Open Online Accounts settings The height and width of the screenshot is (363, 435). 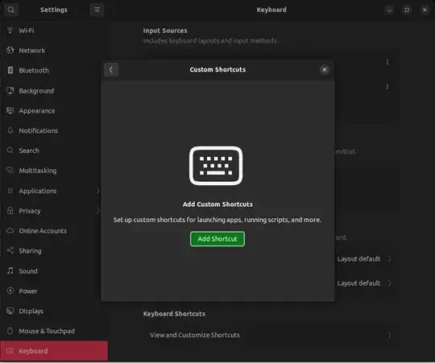click(54, 231)
